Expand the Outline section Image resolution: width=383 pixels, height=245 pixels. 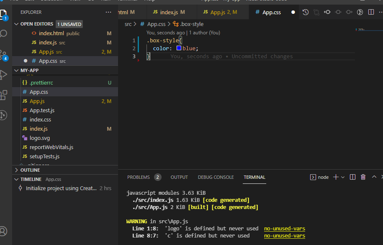pos(16,170)
